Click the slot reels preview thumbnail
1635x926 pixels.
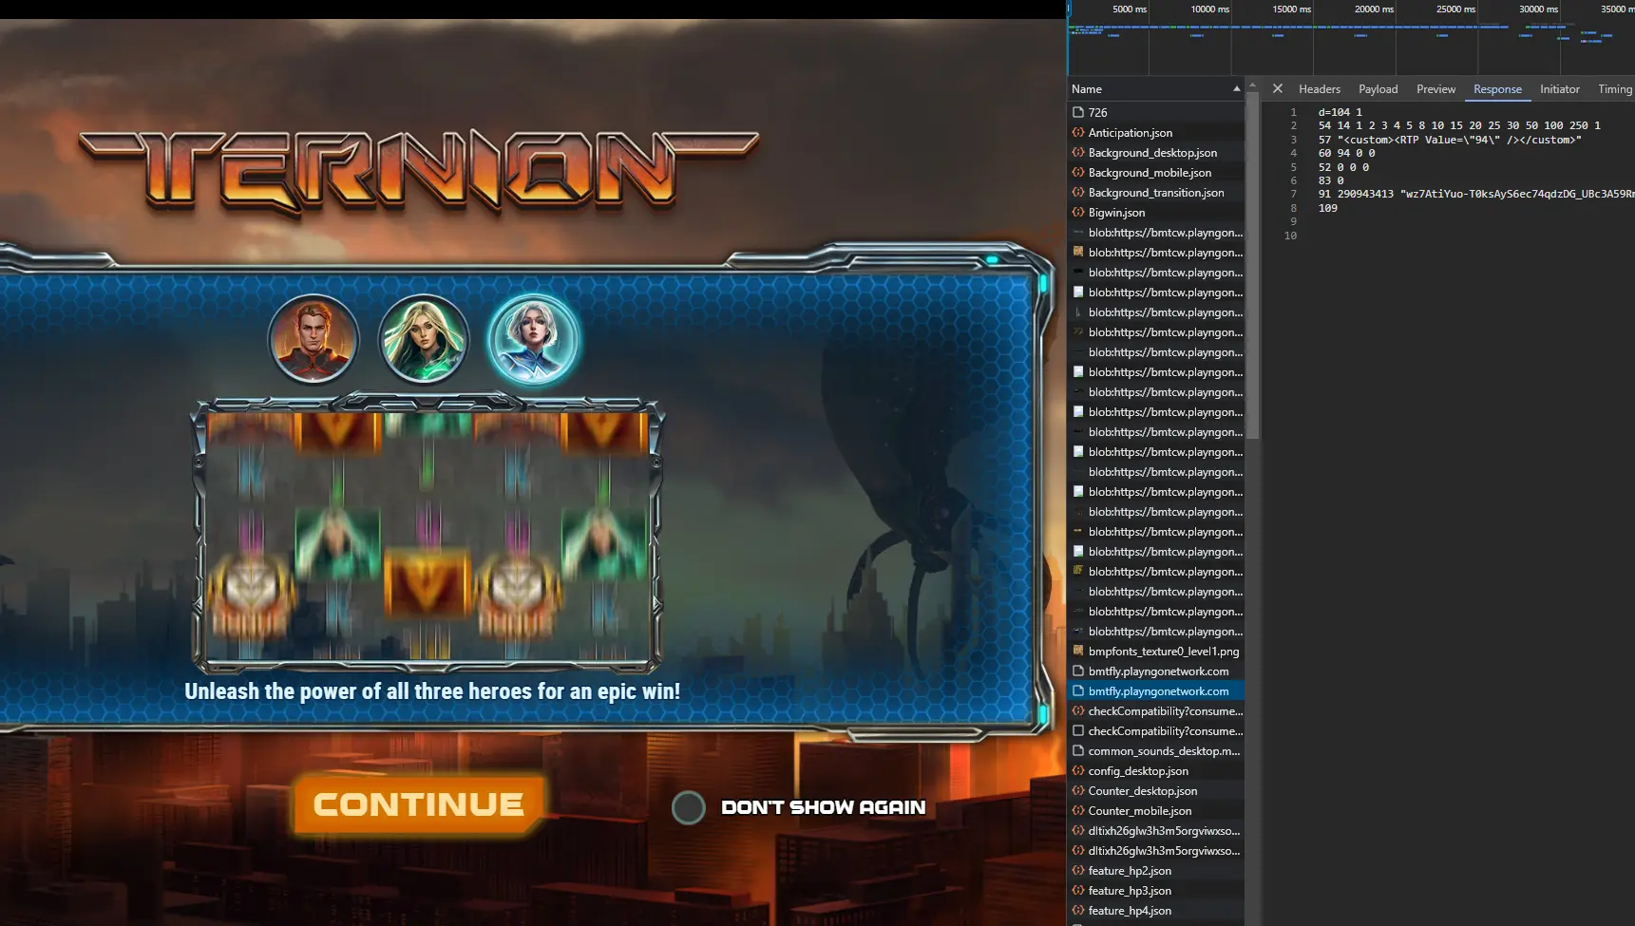428,535
